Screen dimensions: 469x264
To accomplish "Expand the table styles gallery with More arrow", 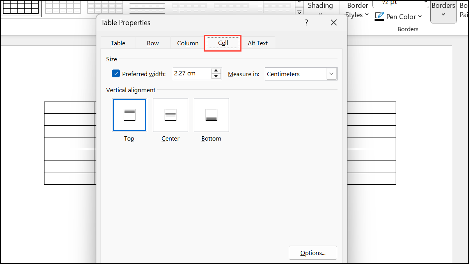I will [x=299, y=11].
